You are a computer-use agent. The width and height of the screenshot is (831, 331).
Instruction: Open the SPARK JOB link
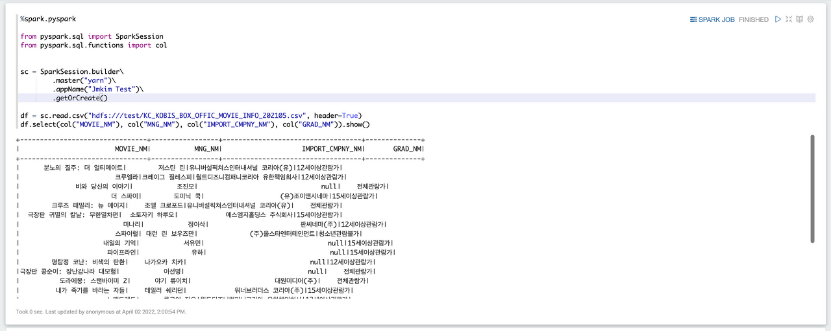coord(712,20)
